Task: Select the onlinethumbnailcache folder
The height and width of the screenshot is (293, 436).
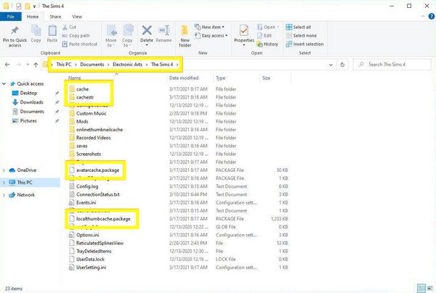Action: tap(100, 129)
